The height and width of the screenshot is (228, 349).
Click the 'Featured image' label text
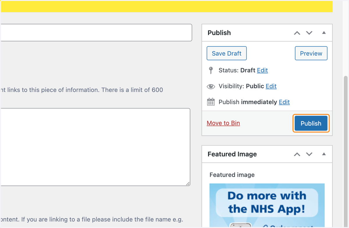[x=232, y=175]
